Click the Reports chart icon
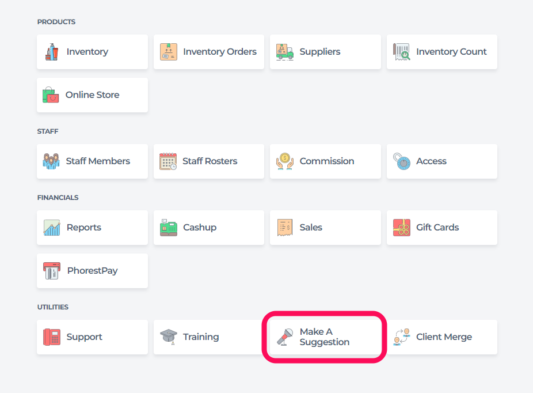 coord(52,228)
